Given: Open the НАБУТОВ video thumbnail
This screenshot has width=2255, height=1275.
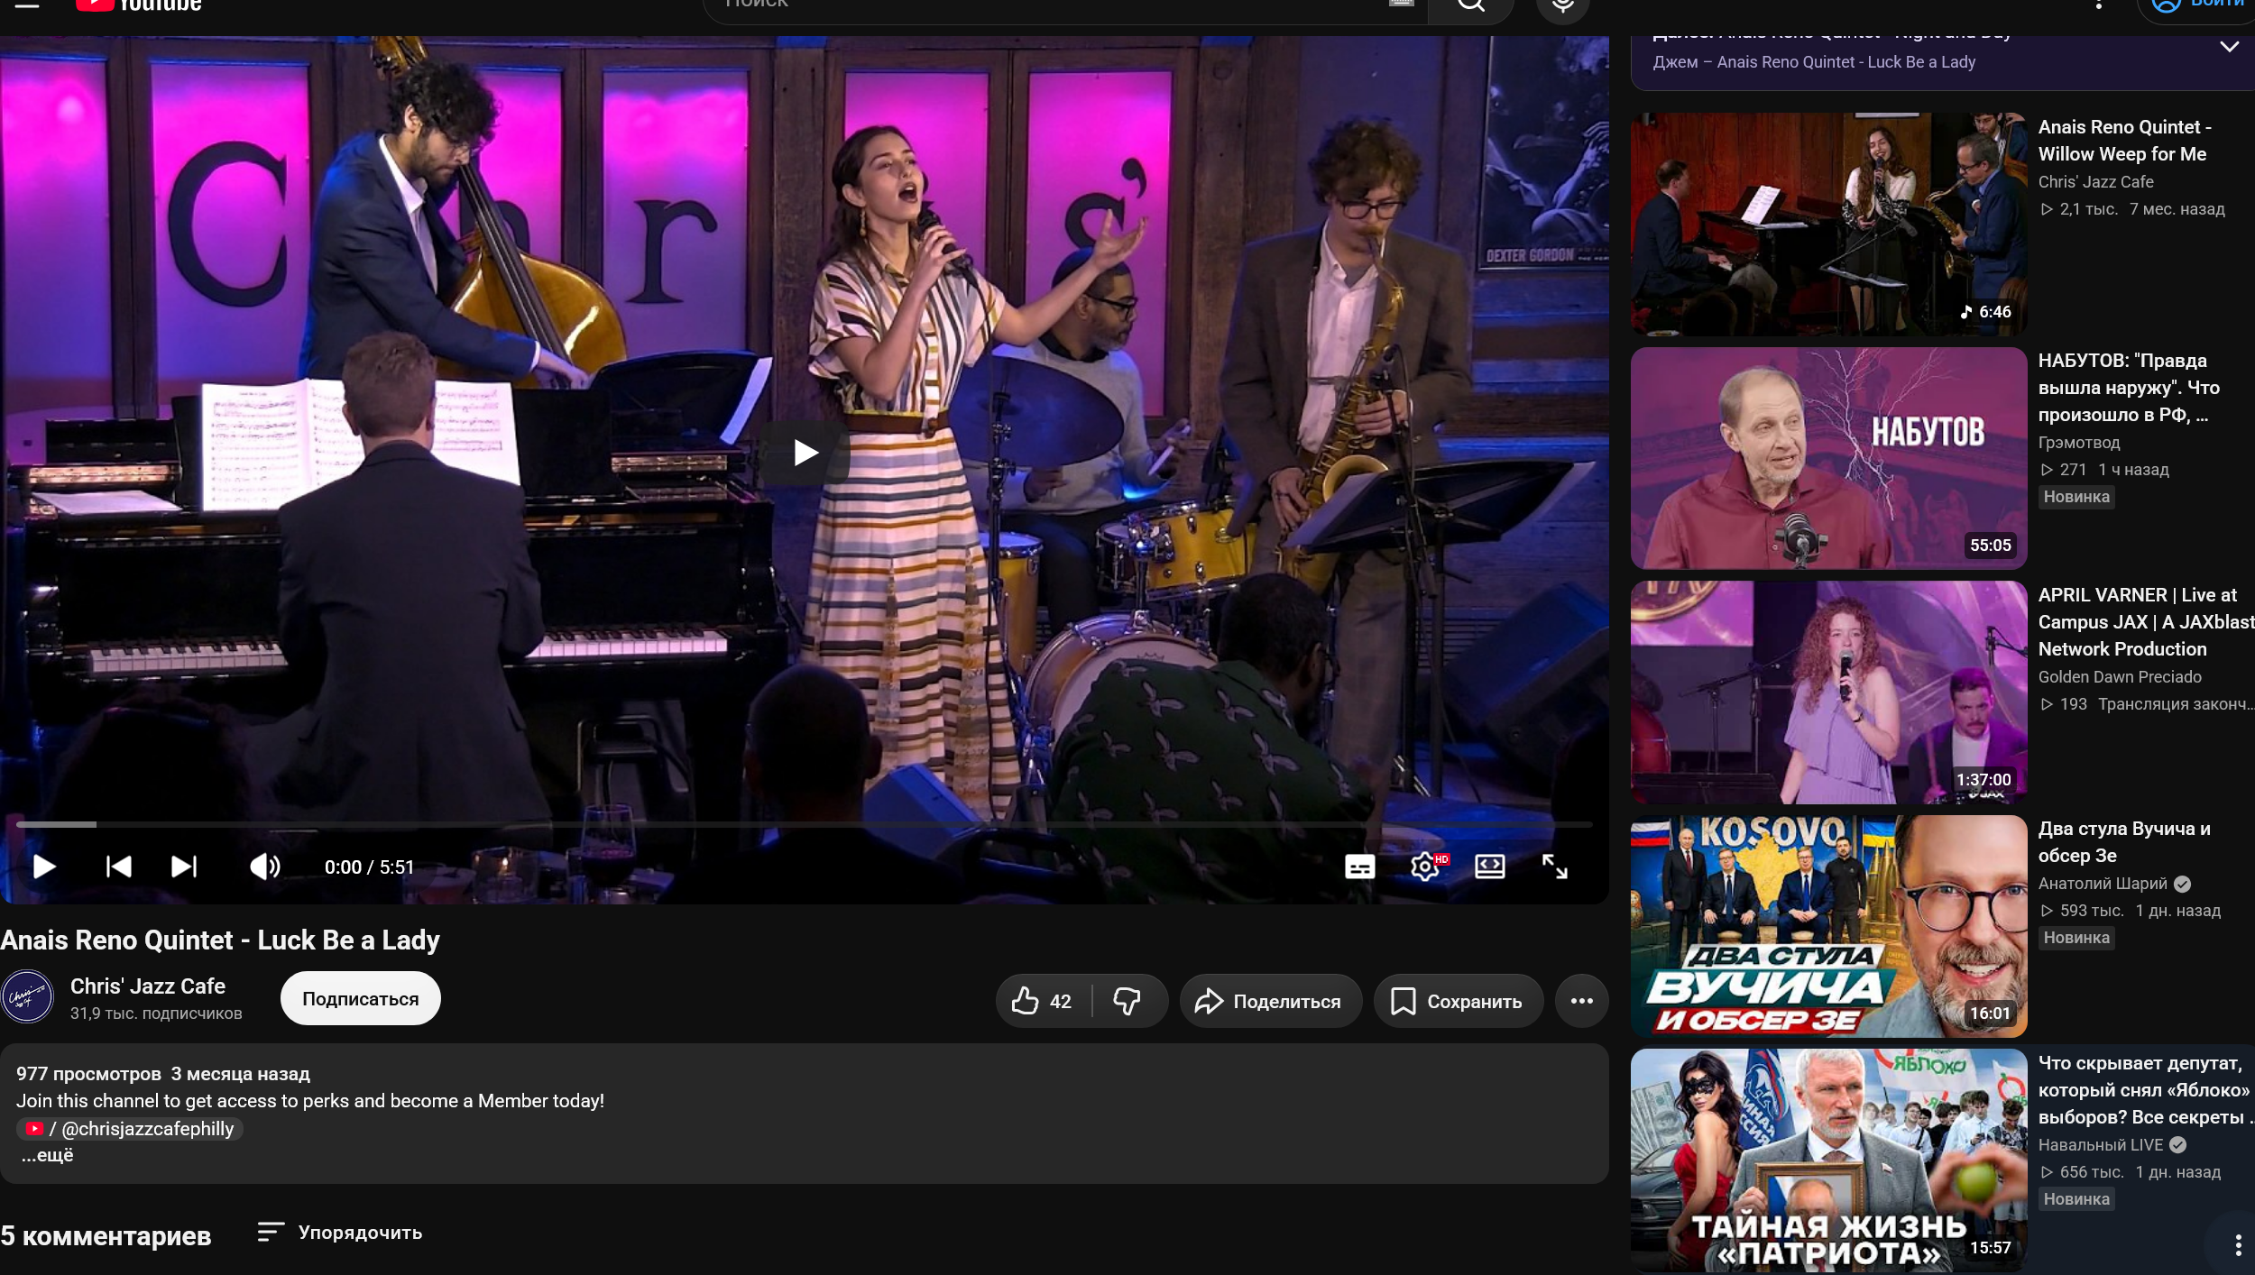Looking at the screenshot, I should (1828, 458).
